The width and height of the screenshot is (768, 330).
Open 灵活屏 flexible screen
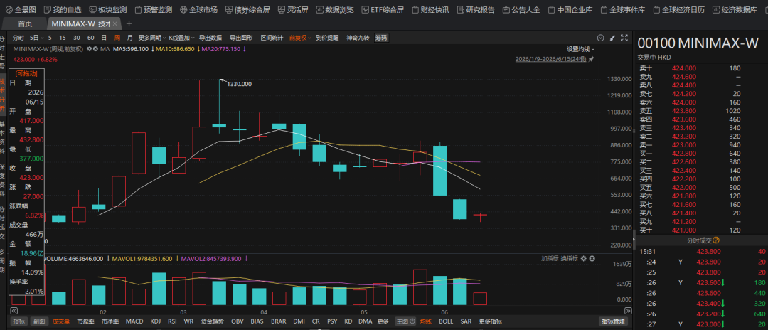293,10
